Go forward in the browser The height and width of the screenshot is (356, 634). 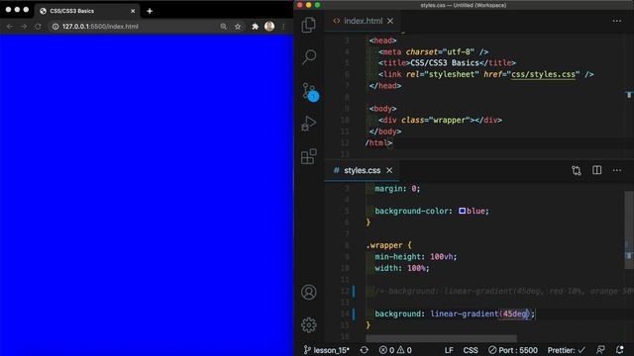pos(24,27)
